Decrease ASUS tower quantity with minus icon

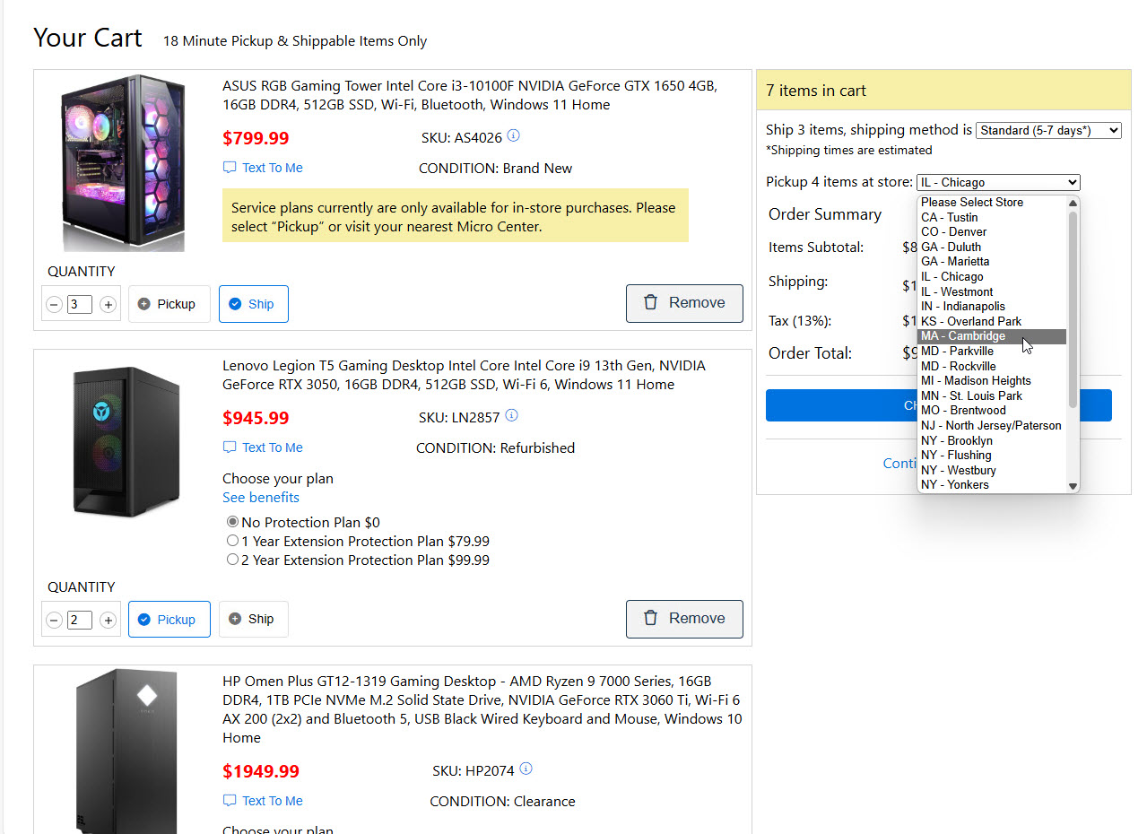(54, 305)
